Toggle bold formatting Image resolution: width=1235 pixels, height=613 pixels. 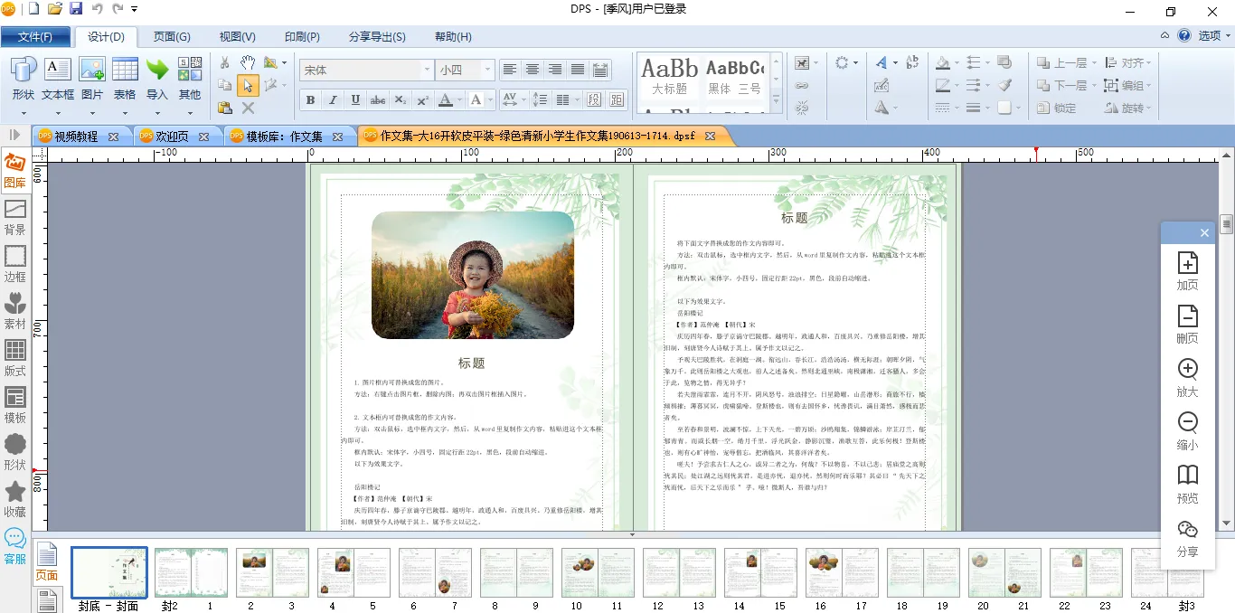point(310,99)
